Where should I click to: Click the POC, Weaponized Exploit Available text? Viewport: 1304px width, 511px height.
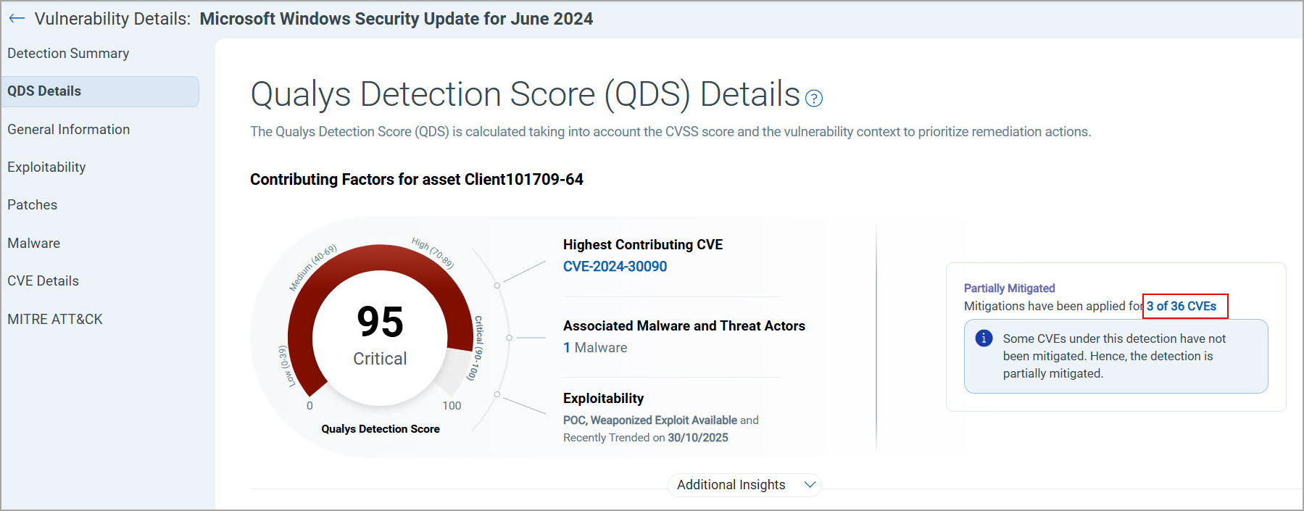coord(650,420)
